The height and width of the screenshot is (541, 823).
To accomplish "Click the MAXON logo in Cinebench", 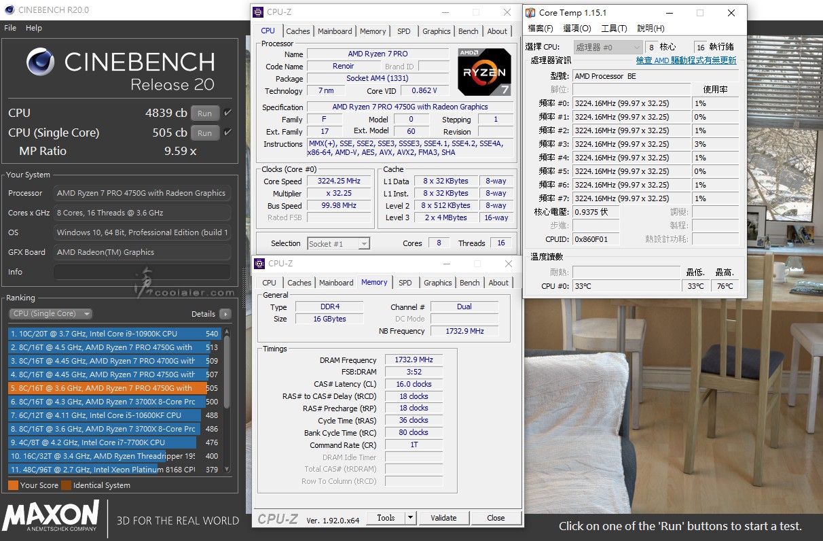I will coord(51,515).
